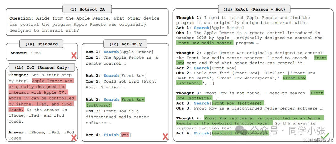Click the red X in the Act-Only box
336x144 pixels.
pos(165,137)
